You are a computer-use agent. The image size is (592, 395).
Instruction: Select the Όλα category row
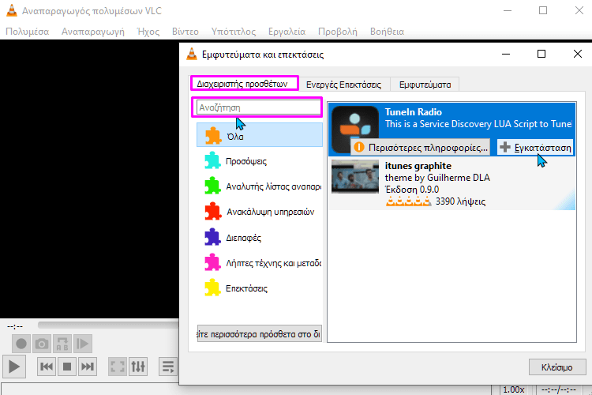point(260,135)
